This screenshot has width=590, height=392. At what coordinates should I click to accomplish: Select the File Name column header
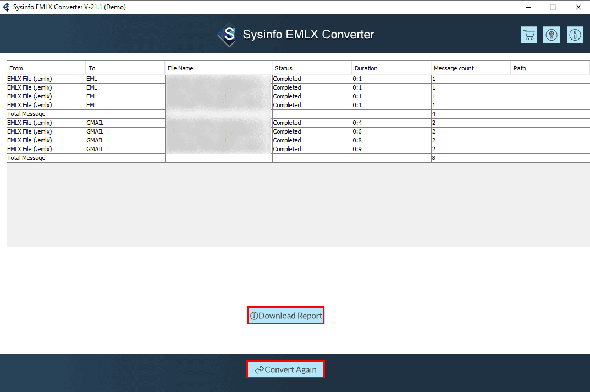[x=219, y=68]
